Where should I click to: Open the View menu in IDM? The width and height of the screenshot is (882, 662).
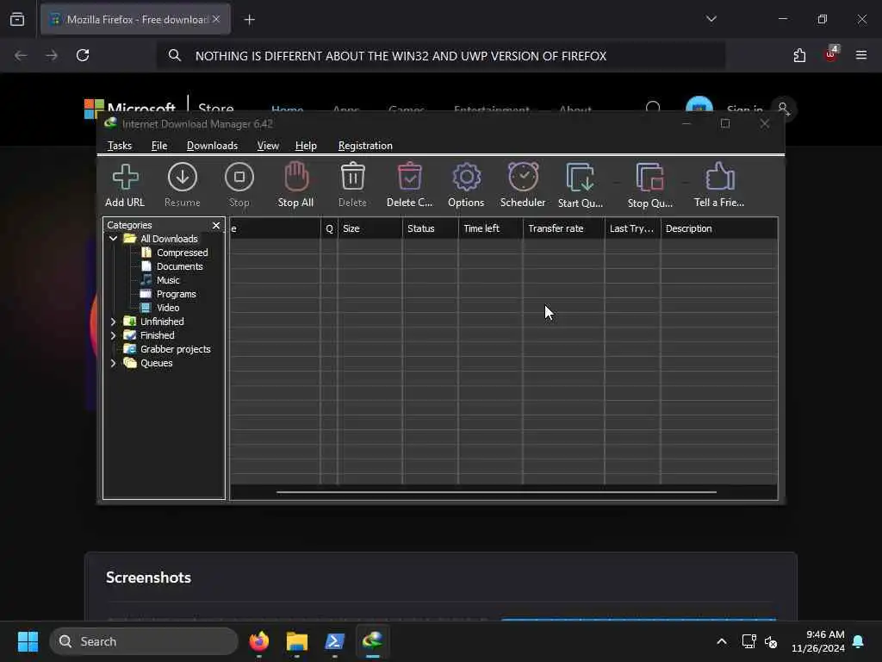268,145
